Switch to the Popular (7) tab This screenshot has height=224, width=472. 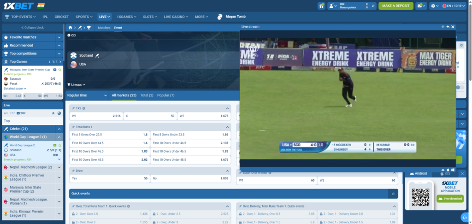165,95
